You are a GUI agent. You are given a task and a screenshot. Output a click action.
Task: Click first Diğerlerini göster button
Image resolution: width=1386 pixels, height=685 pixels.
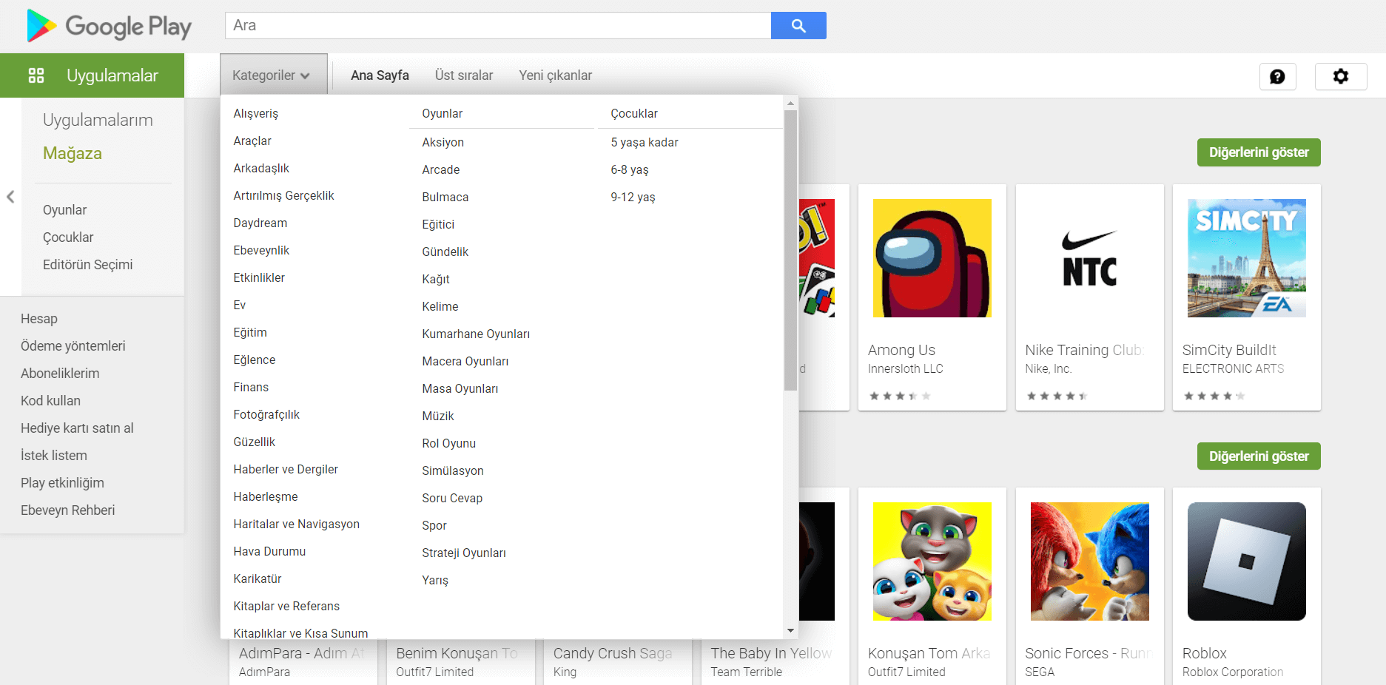pyautogui.click(x=1259, y=152)
